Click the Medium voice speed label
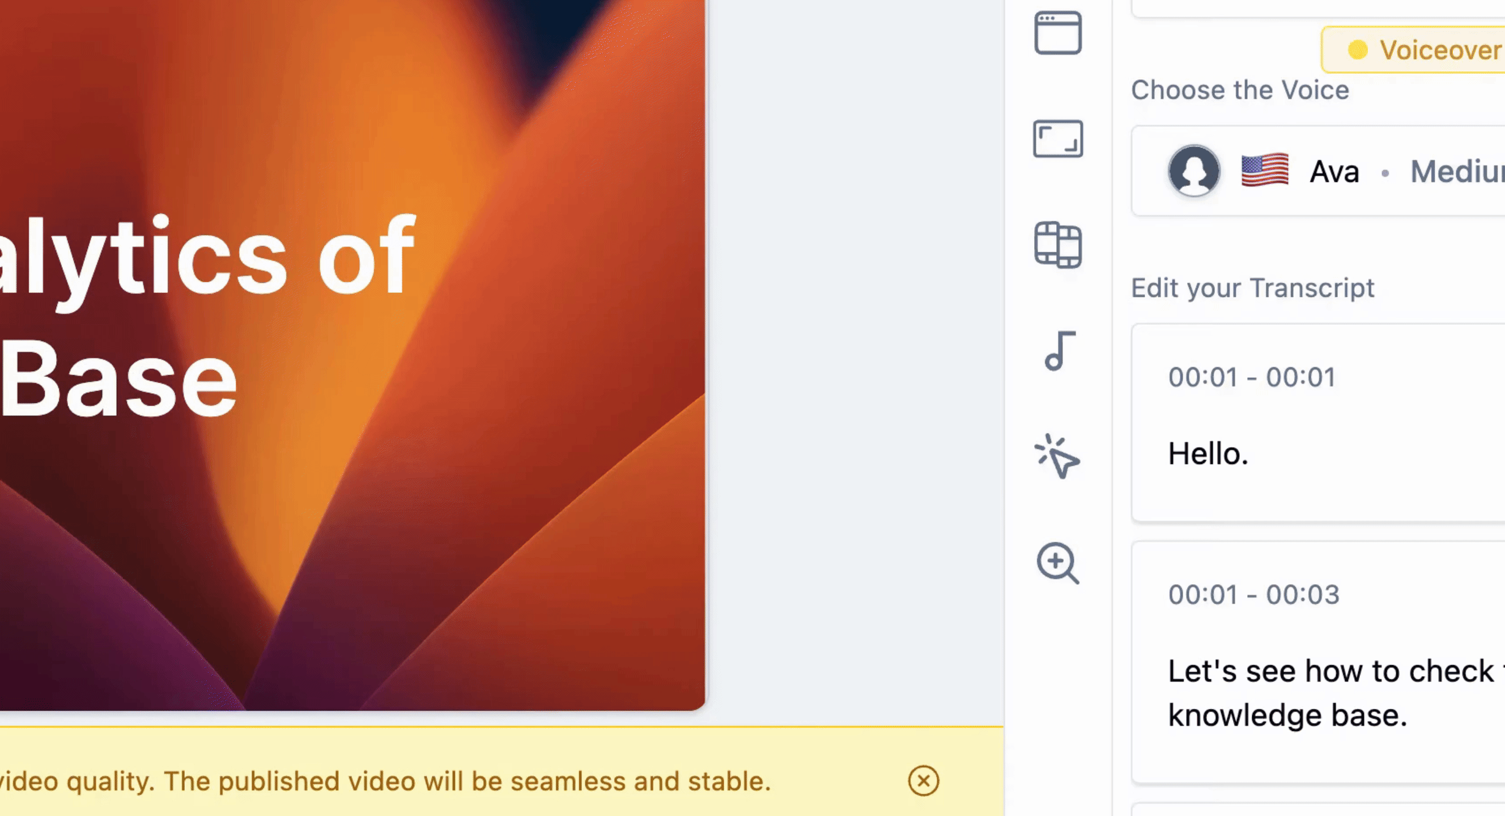The image size is (1505, 816). pyautogui.click(x=1457, y=172)
